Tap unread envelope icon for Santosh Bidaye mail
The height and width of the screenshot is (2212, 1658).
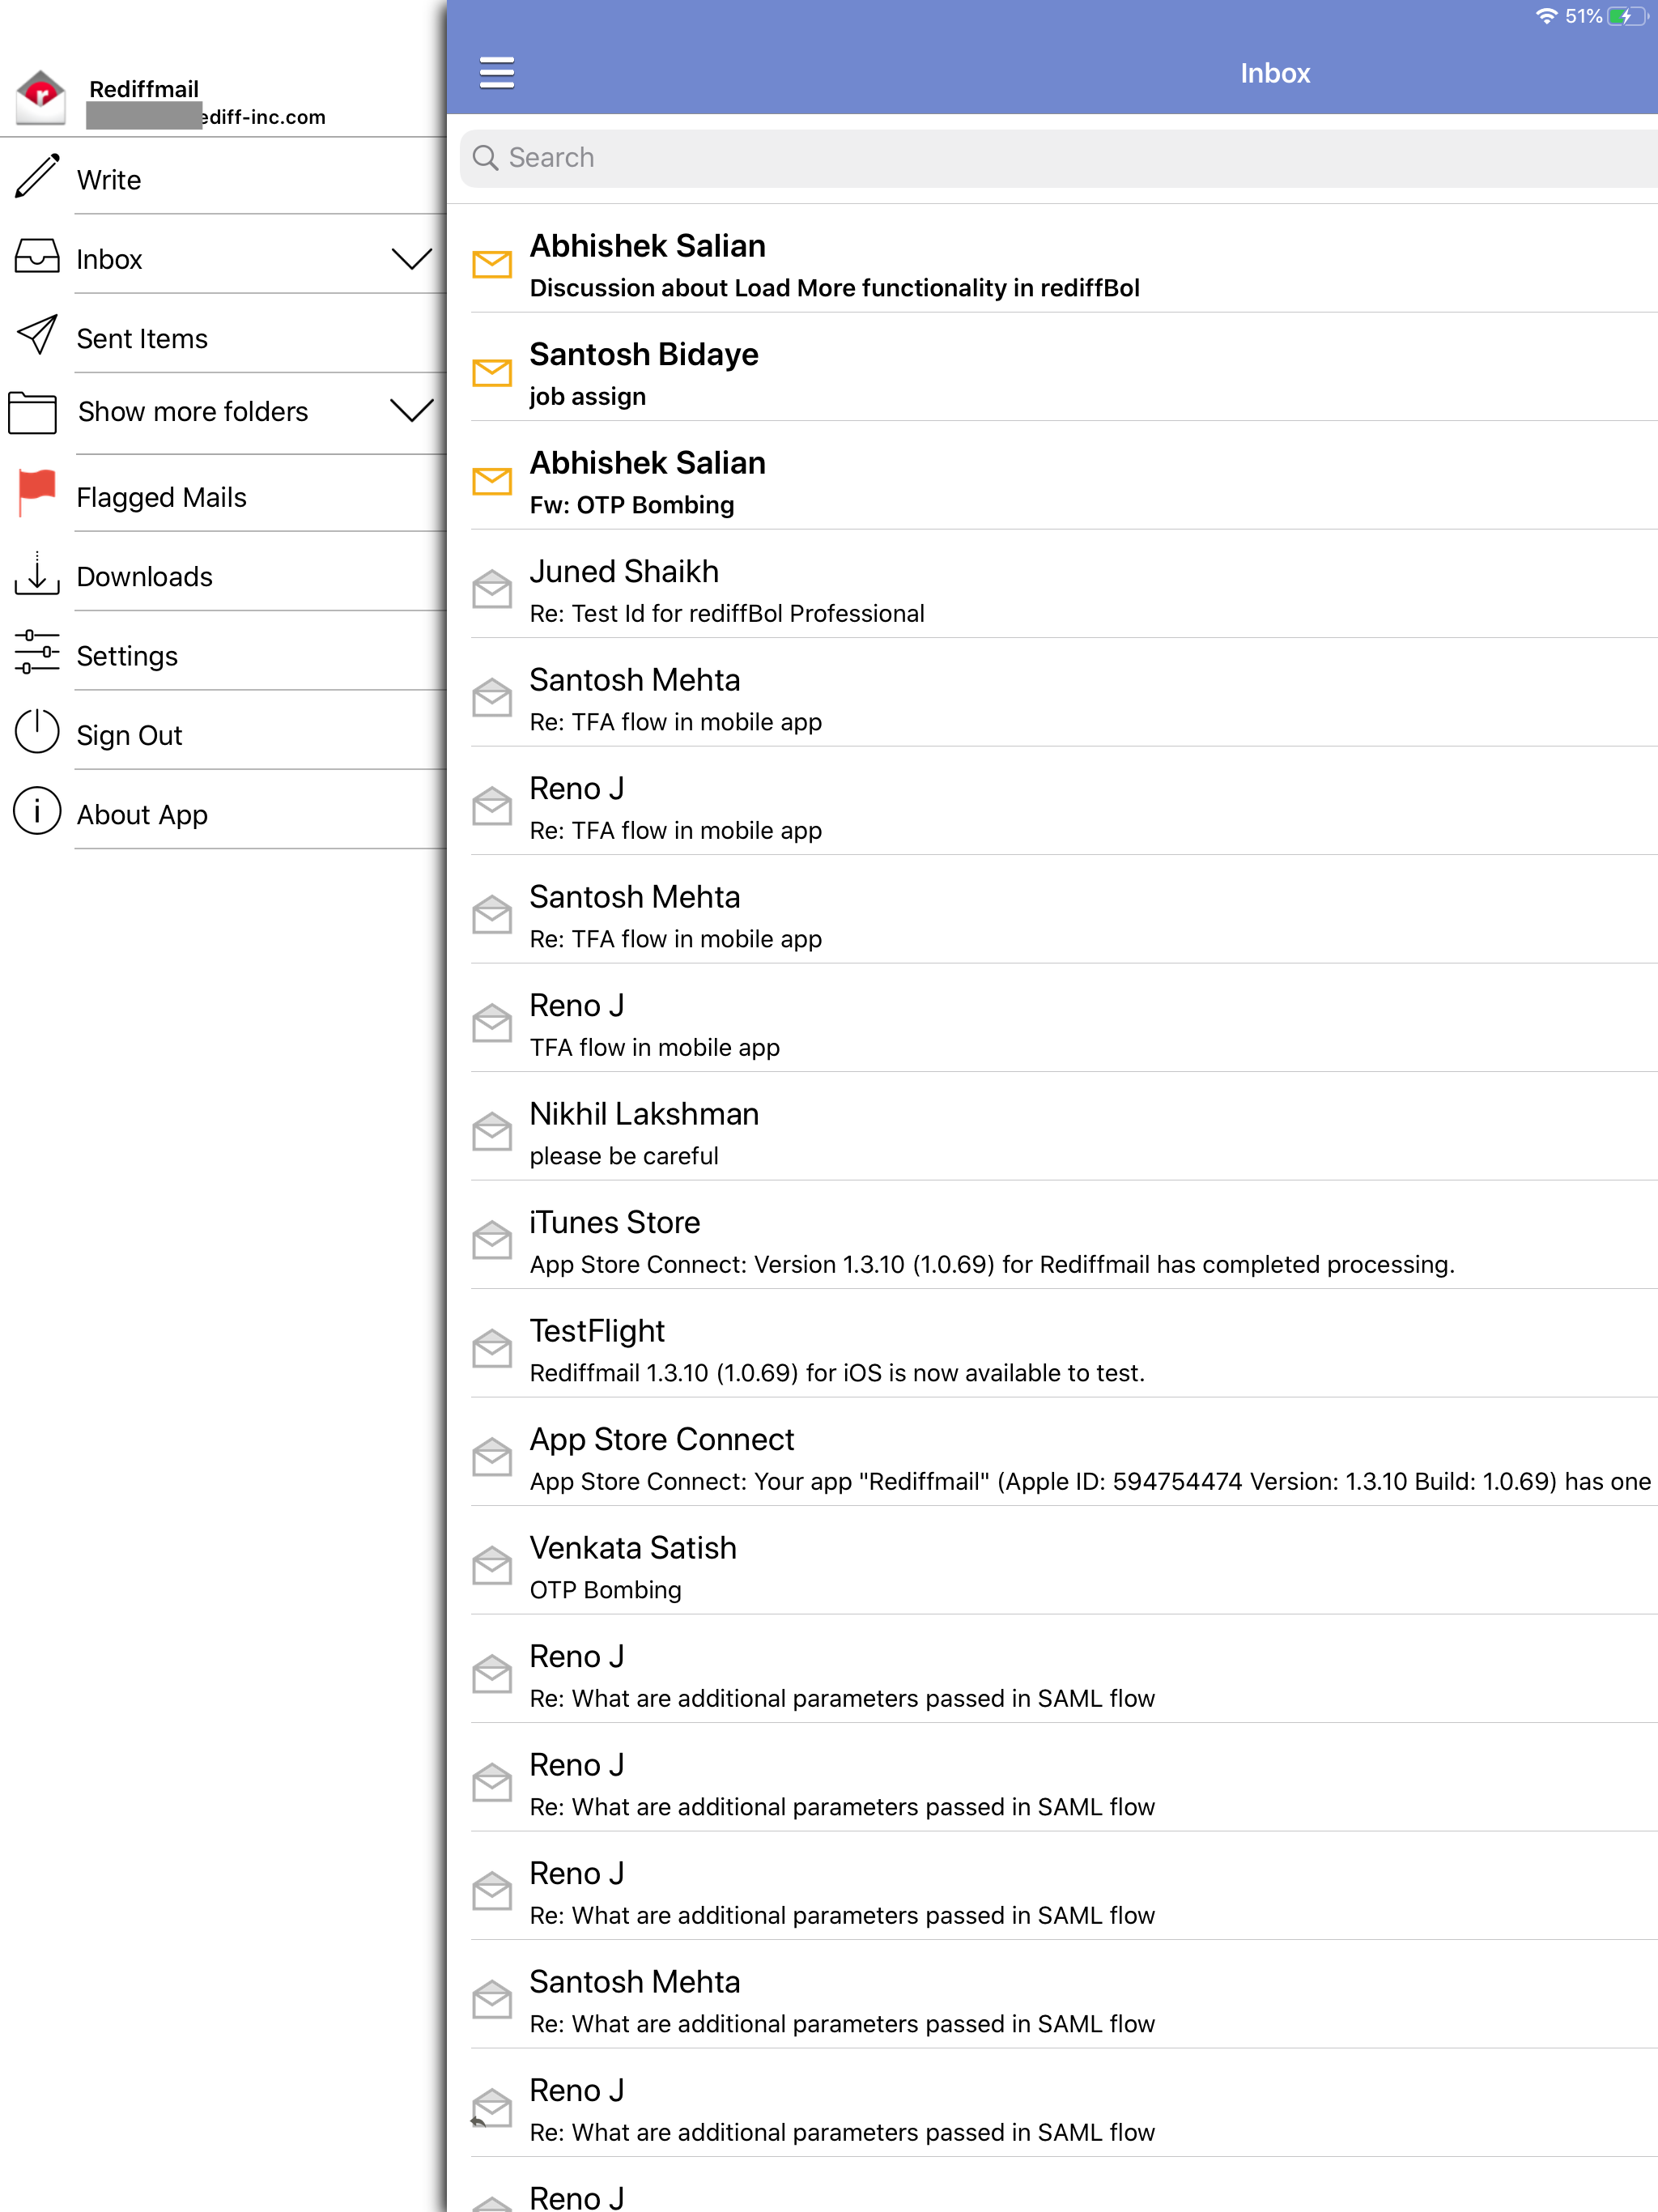tap(492, 373)
